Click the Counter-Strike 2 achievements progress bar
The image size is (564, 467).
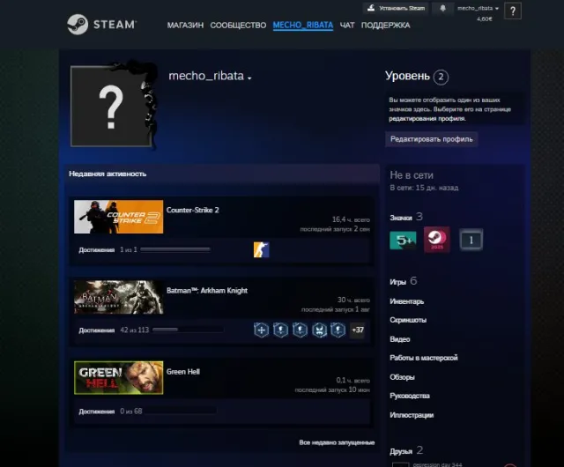click(x=175, y=249)
